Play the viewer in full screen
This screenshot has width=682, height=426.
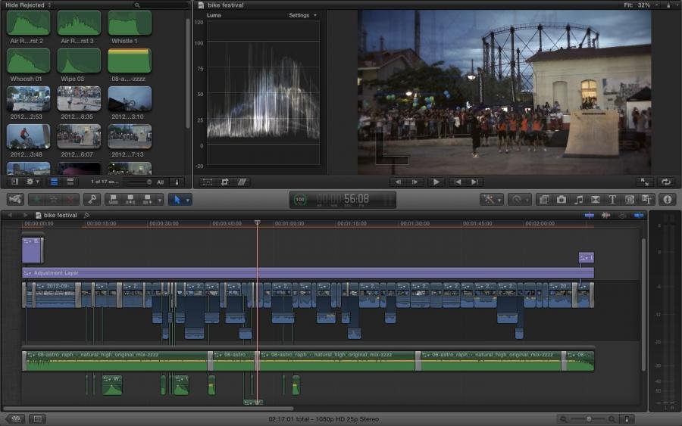tap(645, 182)
